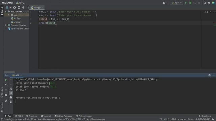This screenshot has height=121, width=216.
Task: Clear all console output trash icon
Action: point(11,102)
